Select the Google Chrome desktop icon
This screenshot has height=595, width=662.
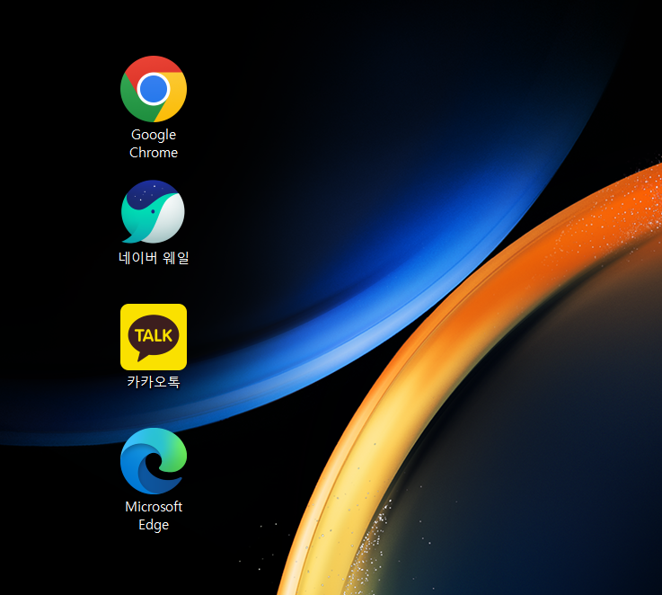[x=154, y=89]
